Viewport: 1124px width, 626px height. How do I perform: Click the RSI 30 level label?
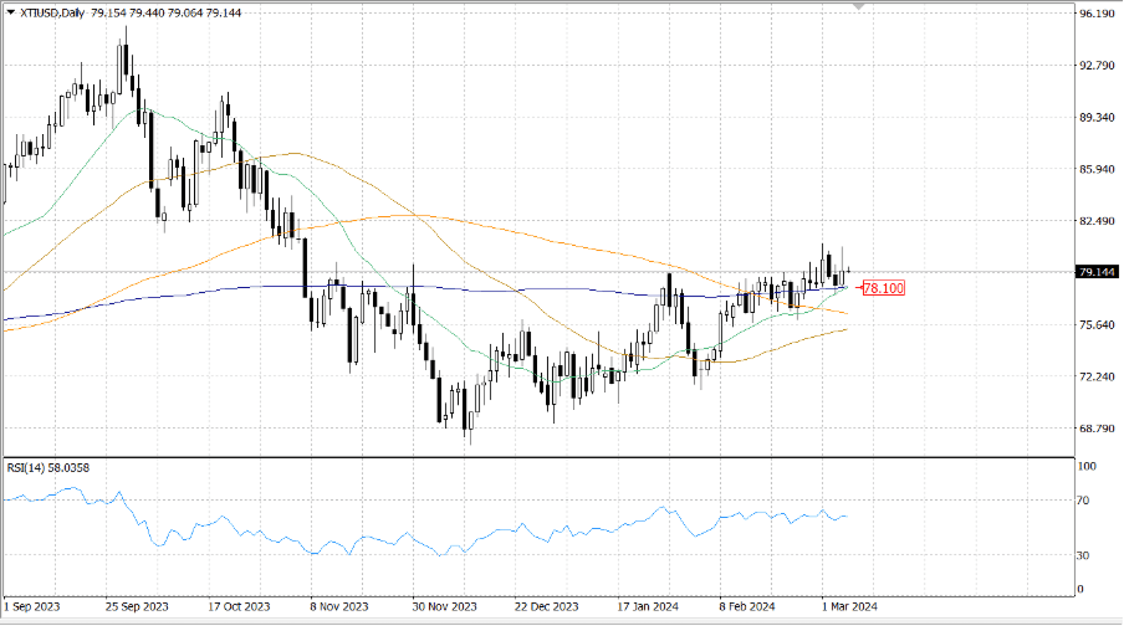[1083, 555]
